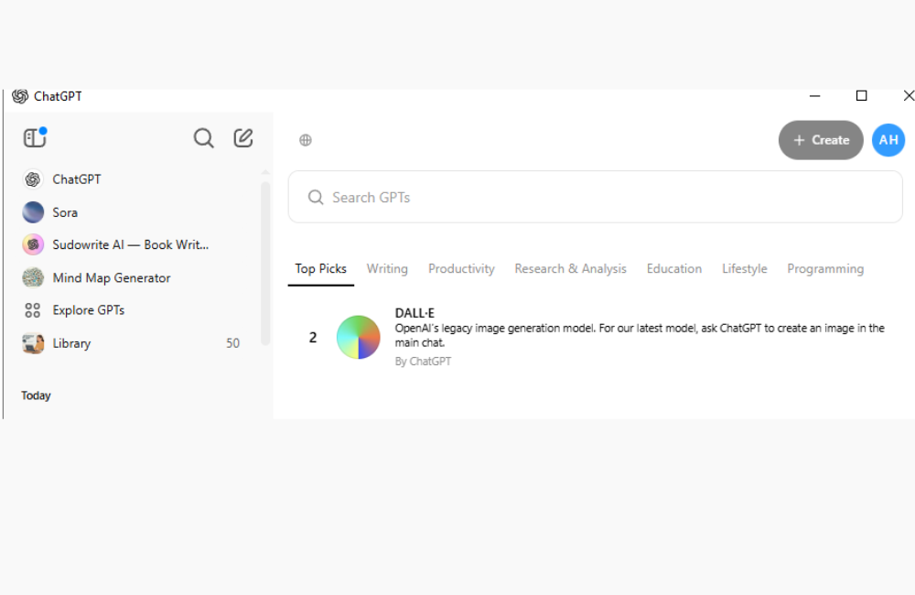Open Sudowrite AI — Book Writ... entry
This screenshot has height=595, width=915.
[x=131, y=244]
